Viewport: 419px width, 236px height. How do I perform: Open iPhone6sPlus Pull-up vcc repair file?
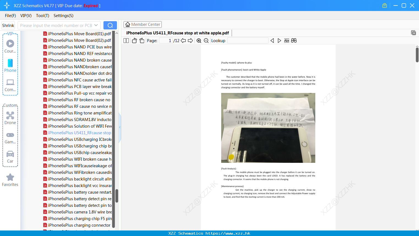tap(78, 93)
